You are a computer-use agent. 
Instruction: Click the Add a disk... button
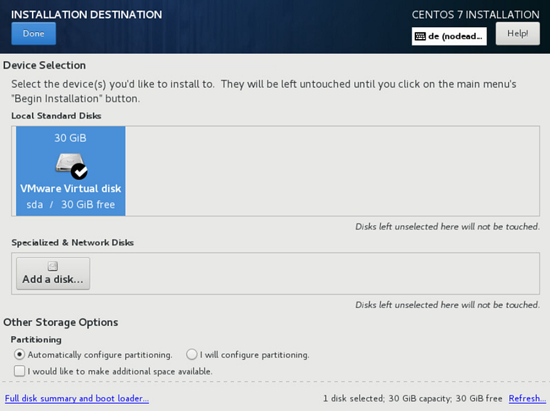pyautogui.click(x=53, y=274)
